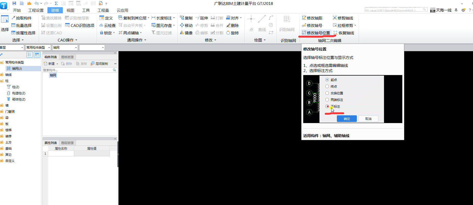
Task: Click 新建 new component button
Action: [49, 64]
